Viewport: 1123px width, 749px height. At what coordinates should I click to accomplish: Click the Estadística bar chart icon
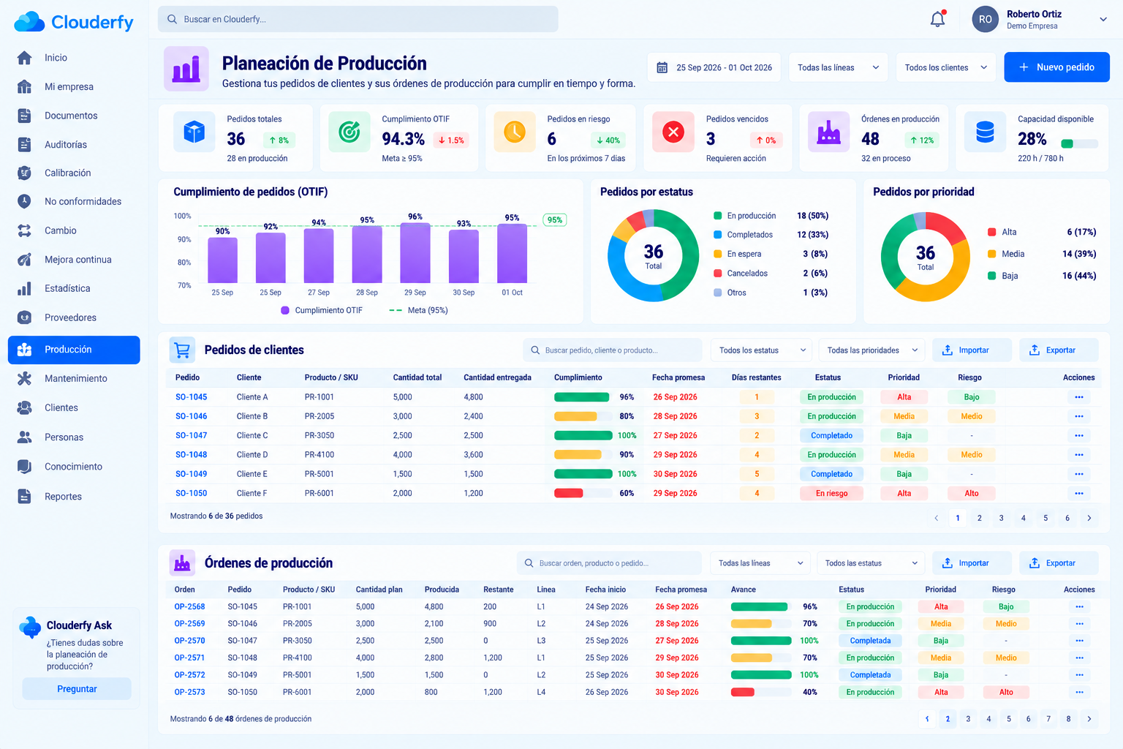click(x=24, y=288)
